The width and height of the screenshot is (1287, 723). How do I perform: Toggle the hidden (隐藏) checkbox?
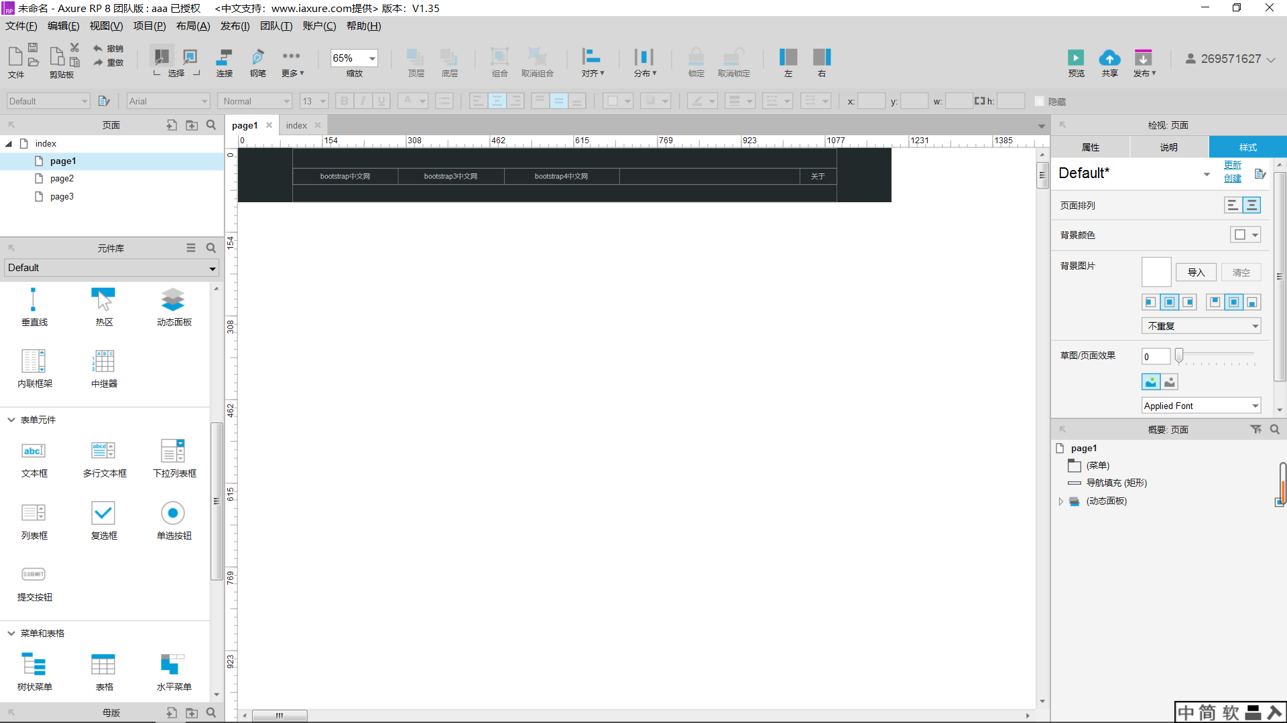1040,102
